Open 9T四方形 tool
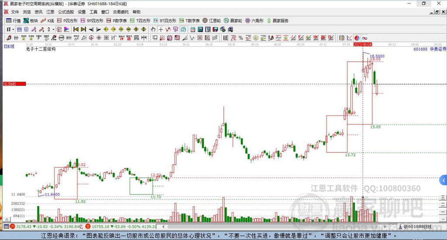447x240 pixels. point(165,21)
